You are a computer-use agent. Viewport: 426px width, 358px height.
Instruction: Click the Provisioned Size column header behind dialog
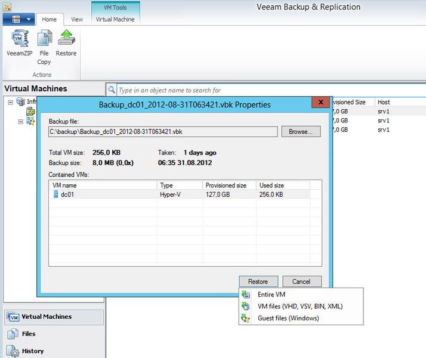click(x=353, y=102)
